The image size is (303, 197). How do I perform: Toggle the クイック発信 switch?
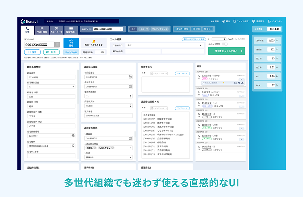coord(224,44)
